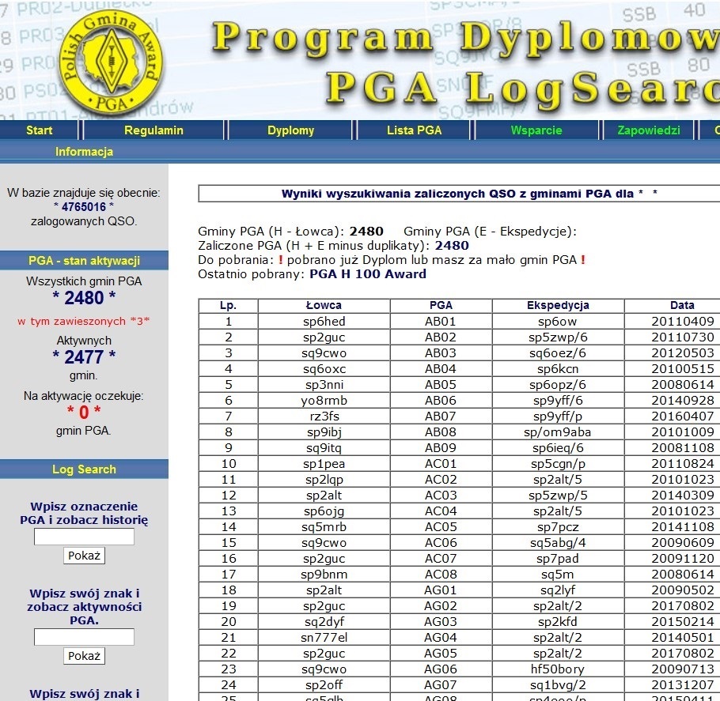The height and width of the screenshot is (701, 720).
Task: Go to the Dyplomy section
Action: [x=290, y=130]
